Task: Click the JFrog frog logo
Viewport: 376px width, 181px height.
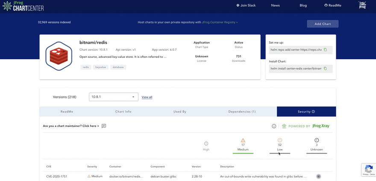Action: point(362,5)
